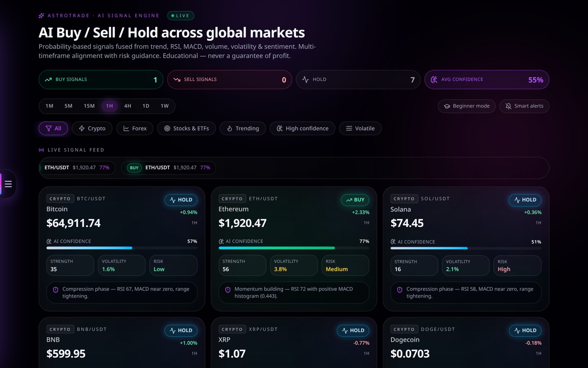
Task: Click the target icon on Stocks & ETFs
Action: pos(167,128)
